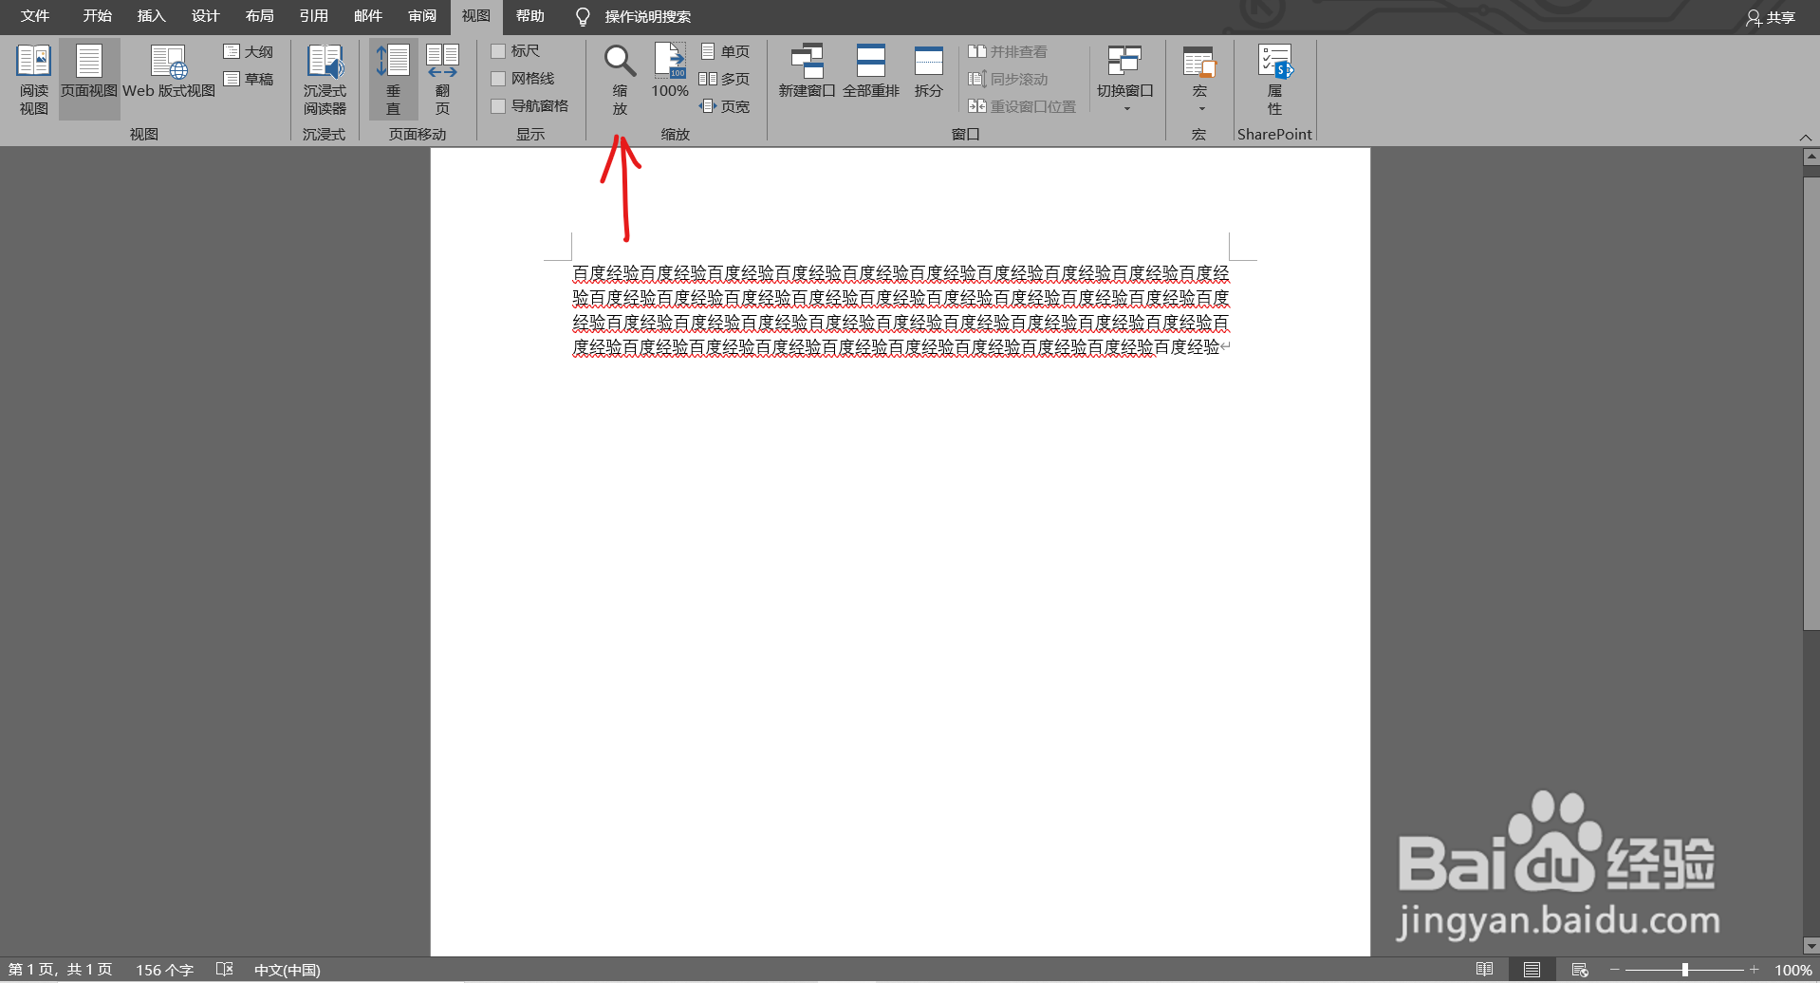Enable the Navigation Pane (导航窗格) checkbox

coord(498,106)
